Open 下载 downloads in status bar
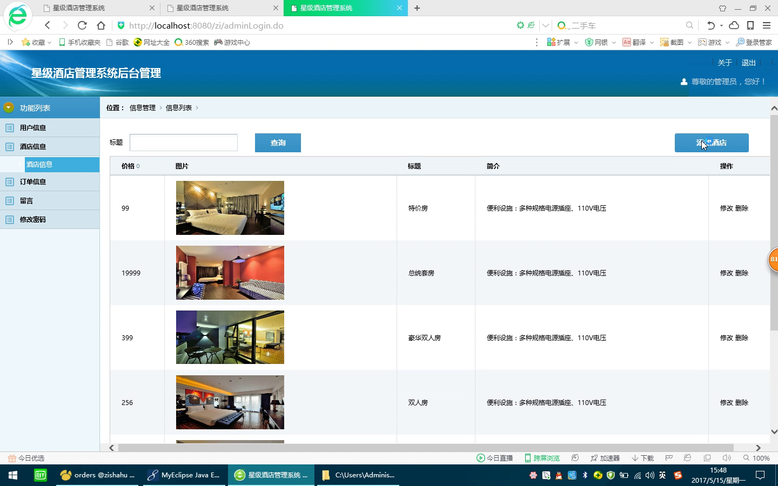778x486 pixels. [x=642, y=458]
